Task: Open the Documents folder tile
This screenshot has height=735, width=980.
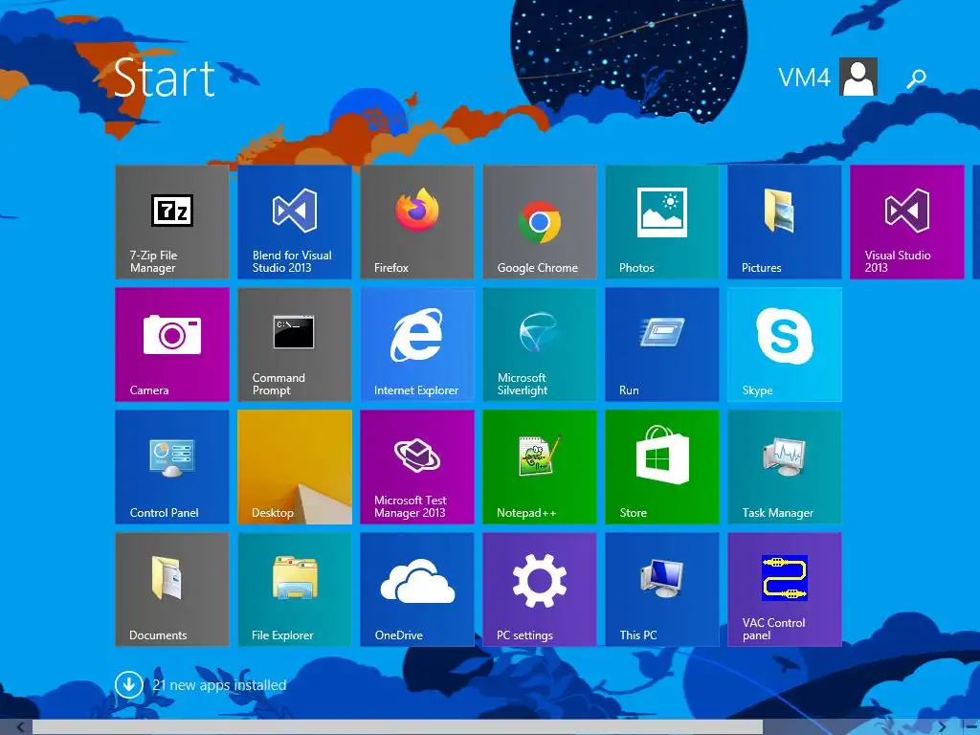Action: (x=172, y=590)
